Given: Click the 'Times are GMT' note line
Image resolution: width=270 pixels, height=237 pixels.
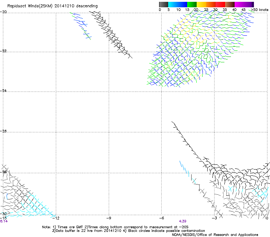Looking at the screenshot, I should click(115, 227).
